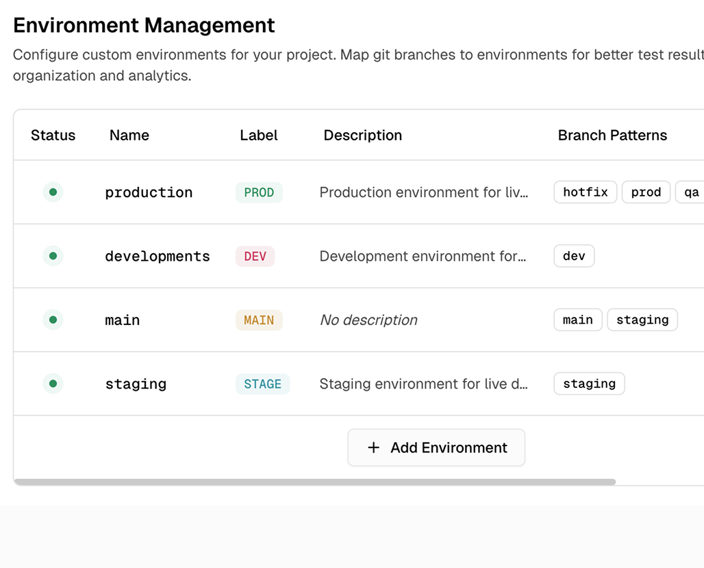Select the hotfix branch pattern chip

(585, 192)
